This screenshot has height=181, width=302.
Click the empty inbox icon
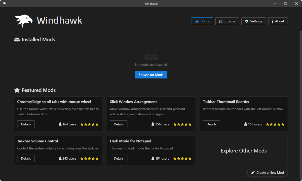pos(151,55)
